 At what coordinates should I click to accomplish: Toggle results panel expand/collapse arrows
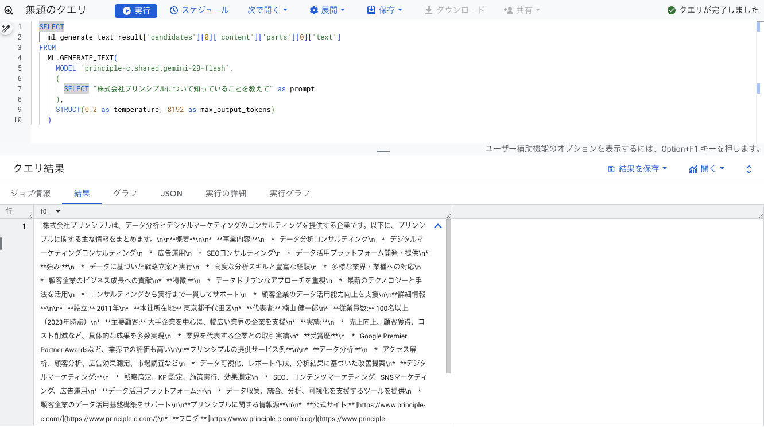[749, 169]
